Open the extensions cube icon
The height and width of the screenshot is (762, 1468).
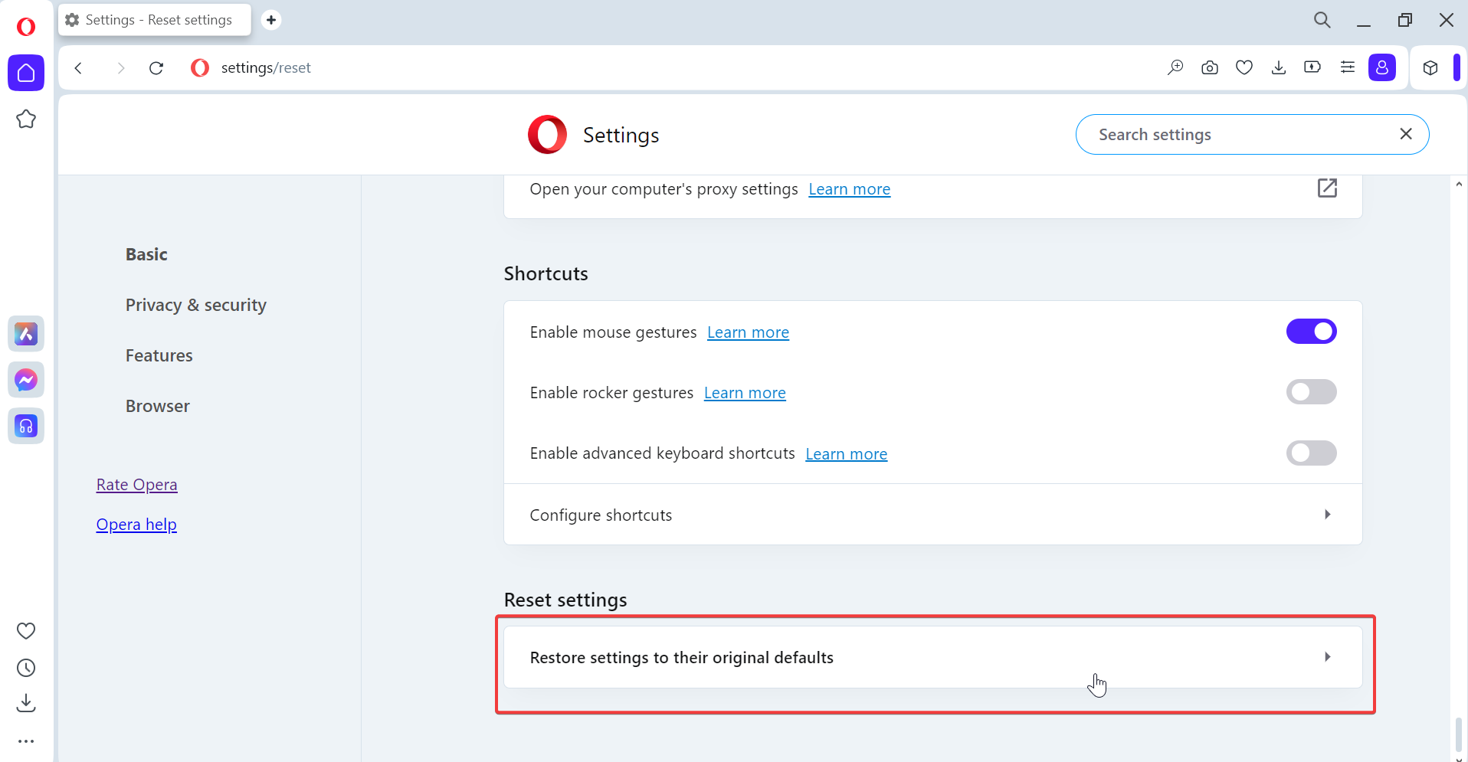[x=1430, y=67]
